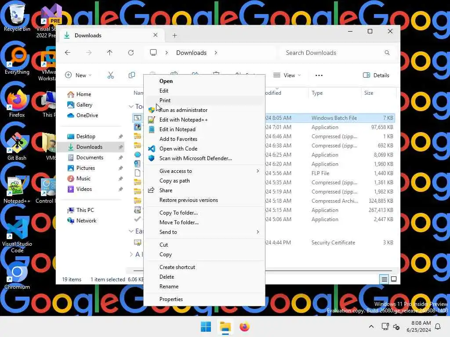The width and height of the screenshot is (450, 337).
Task: Click the network tray icon
Action: [385, 326]
